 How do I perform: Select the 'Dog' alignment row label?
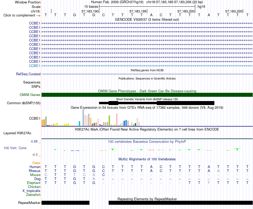pyautogui.click(x=37, y=179)
